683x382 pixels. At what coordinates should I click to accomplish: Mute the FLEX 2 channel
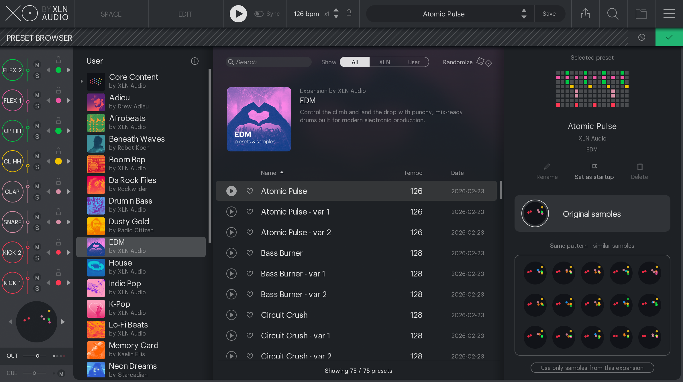pyautogui.click(x=37, y=65)
